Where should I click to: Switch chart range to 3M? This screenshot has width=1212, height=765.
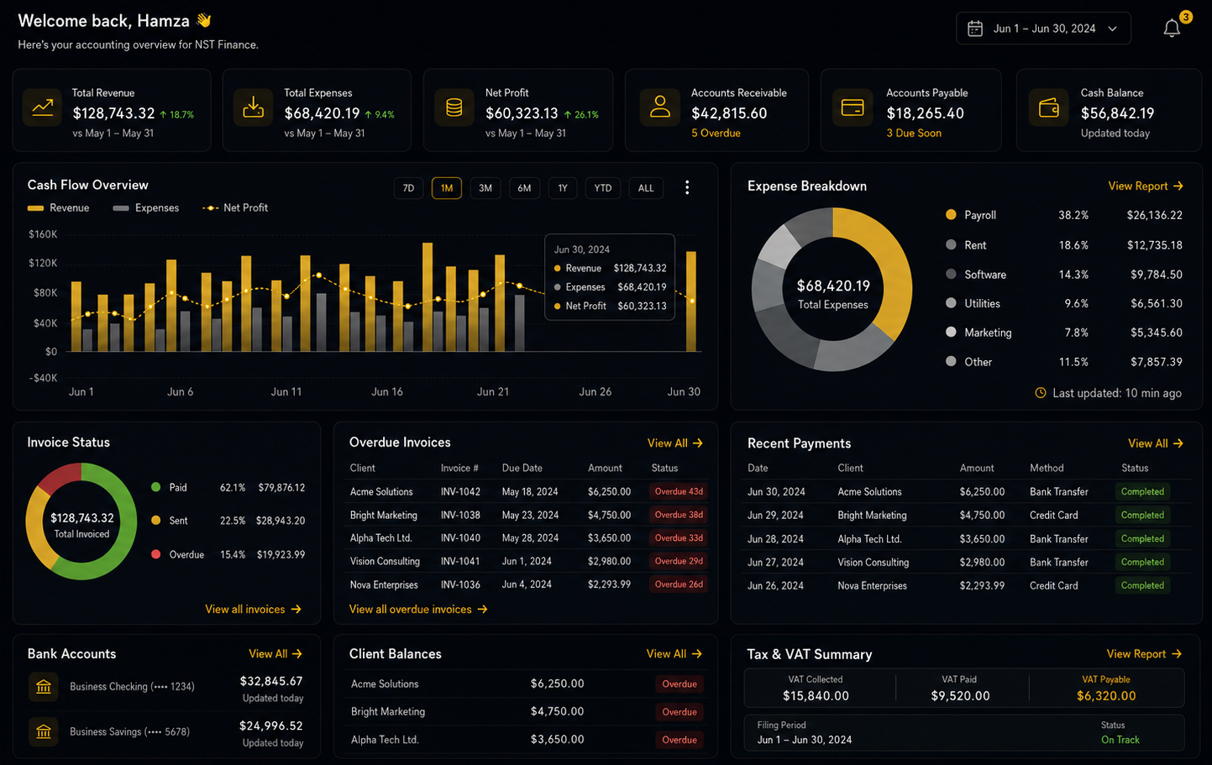click(485, 188)
